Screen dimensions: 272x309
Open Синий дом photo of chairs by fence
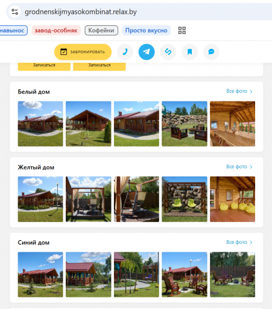click(x=233, y=275)
